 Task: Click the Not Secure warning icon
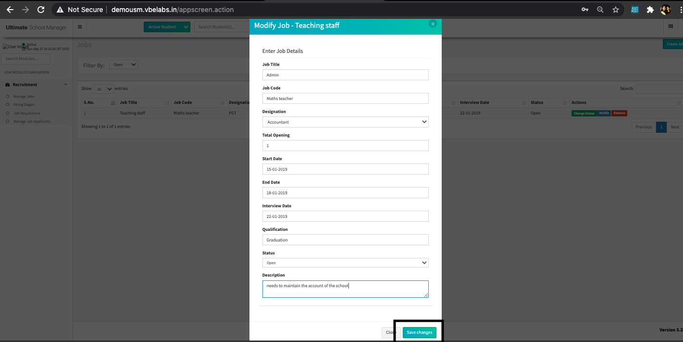[x=60, y=9]
